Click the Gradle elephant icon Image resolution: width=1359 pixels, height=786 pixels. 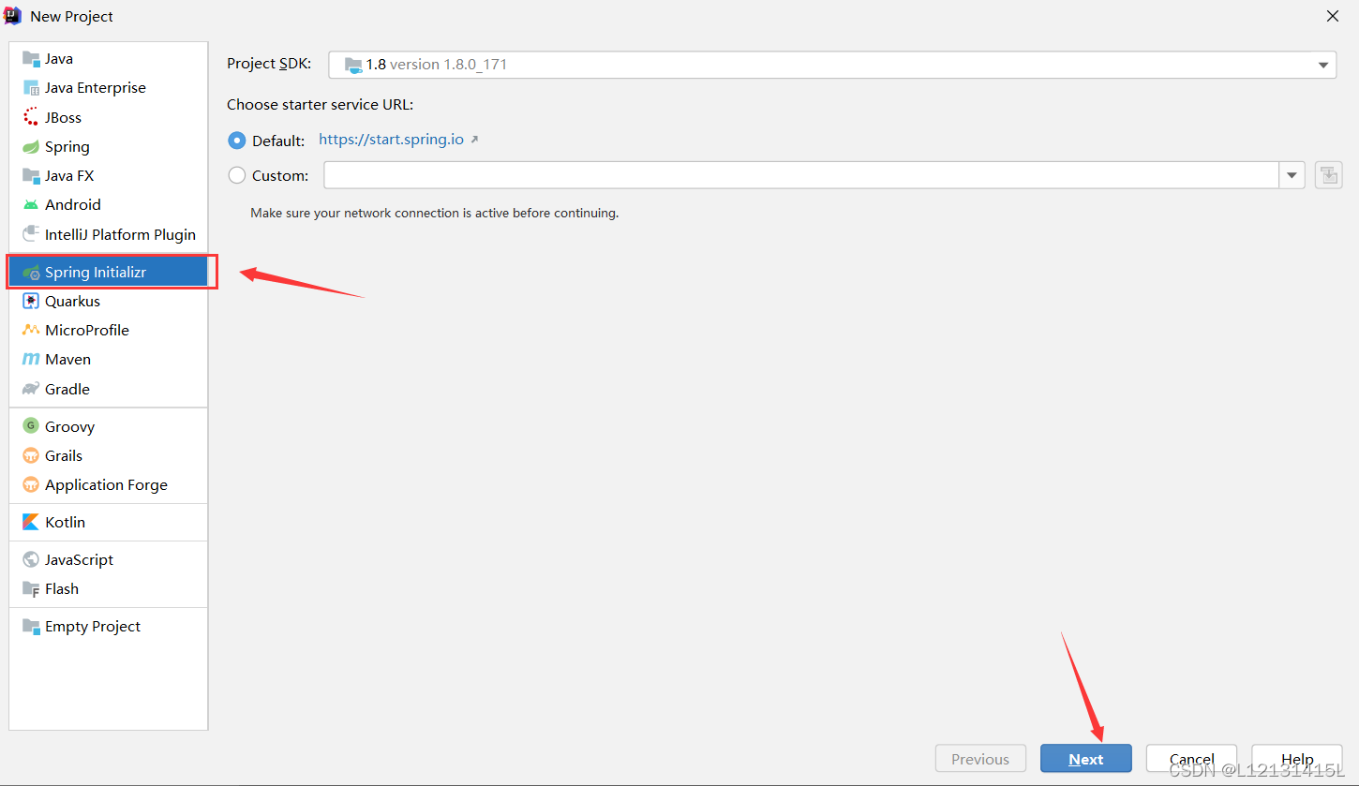coord(31,389)
